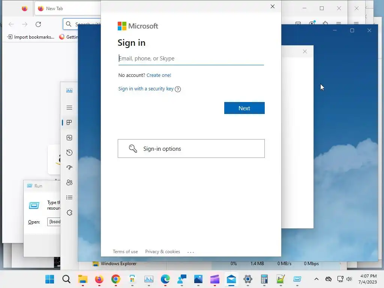Open the Terms of use link
Screen dimensions: 384x288
click(125, 252)
